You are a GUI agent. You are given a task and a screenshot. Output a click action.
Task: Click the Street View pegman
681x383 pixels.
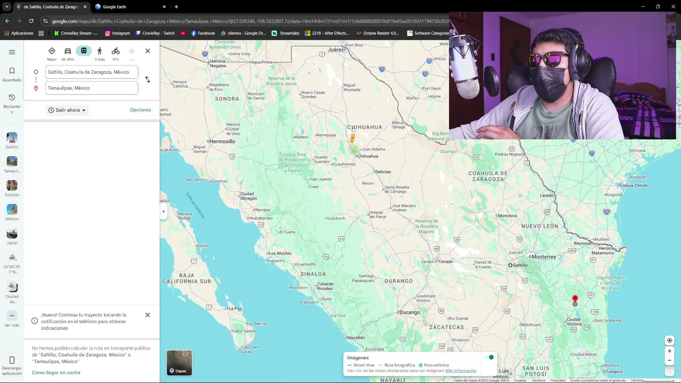pyautogui.click(x=352, y=138)
